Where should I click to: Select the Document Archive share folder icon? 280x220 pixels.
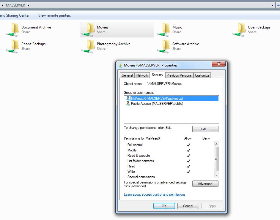pyautogui.click(x=12, y=30)
